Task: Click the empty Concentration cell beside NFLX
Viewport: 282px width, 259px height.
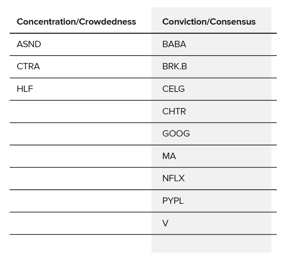Action: (80, 178)
